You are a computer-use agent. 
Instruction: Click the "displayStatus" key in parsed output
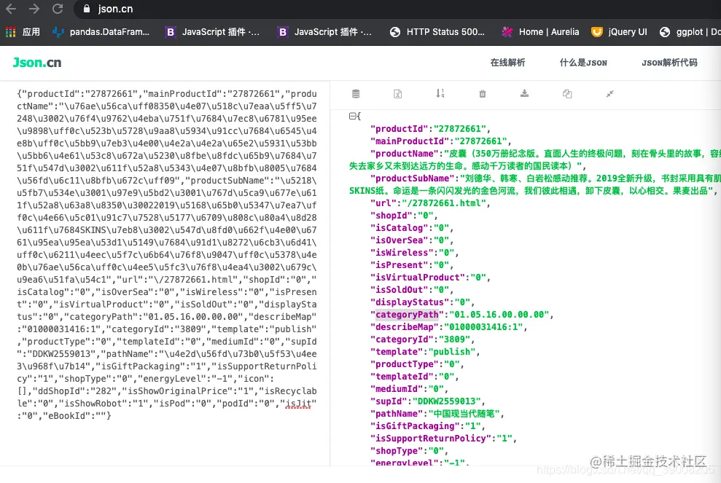(410, 302)
